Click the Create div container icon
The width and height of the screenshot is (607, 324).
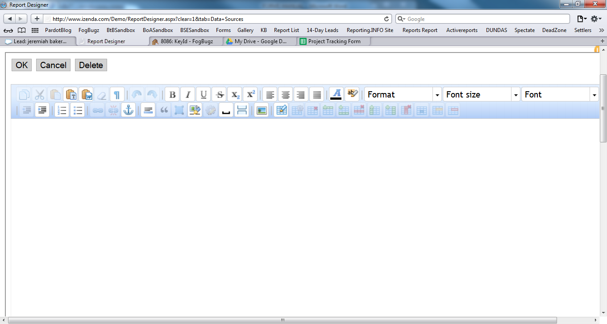tap(179, 110)
